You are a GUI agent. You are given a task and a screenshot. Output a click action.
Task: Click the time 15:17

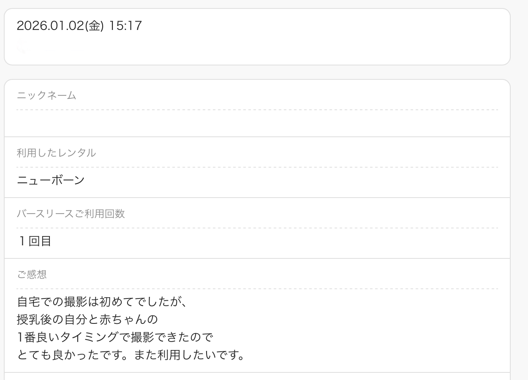(125, 26)
